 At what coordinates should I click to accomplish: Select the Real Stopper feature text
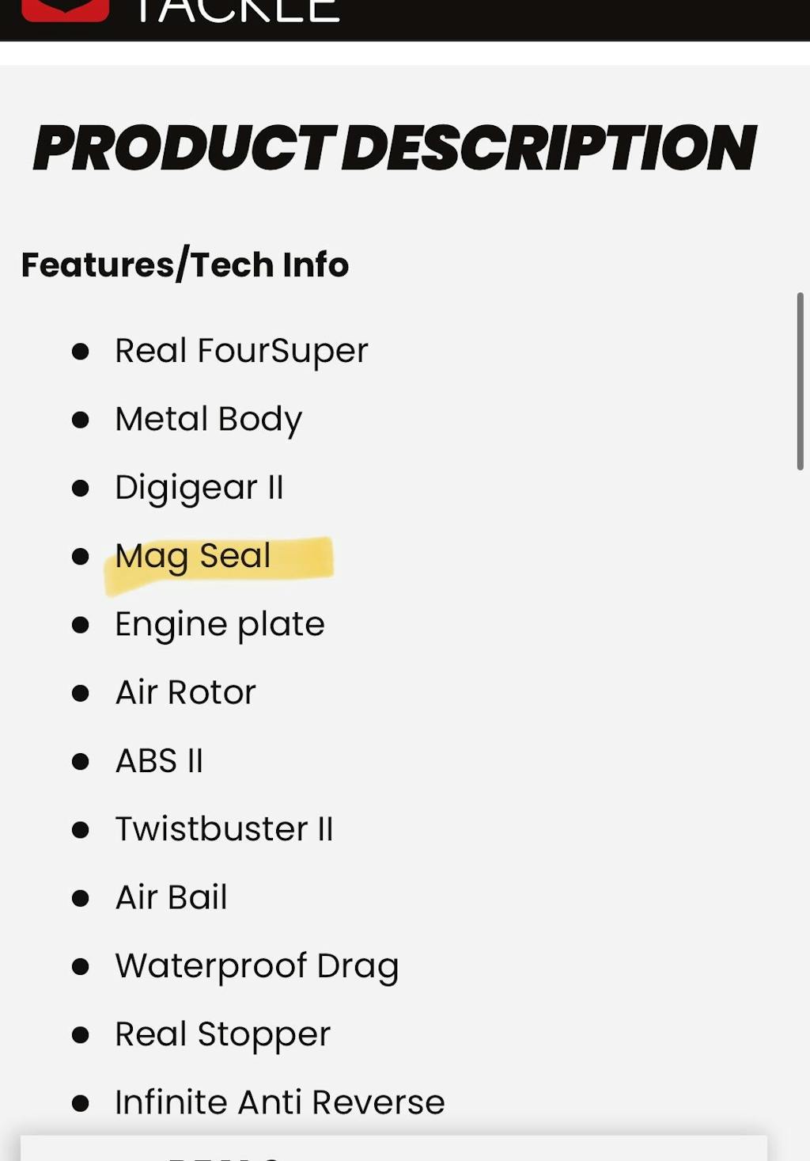click(x=222, y=1034)
